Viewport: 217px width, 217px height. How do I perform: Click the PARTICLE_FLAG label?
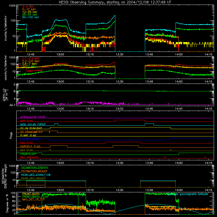30,146
